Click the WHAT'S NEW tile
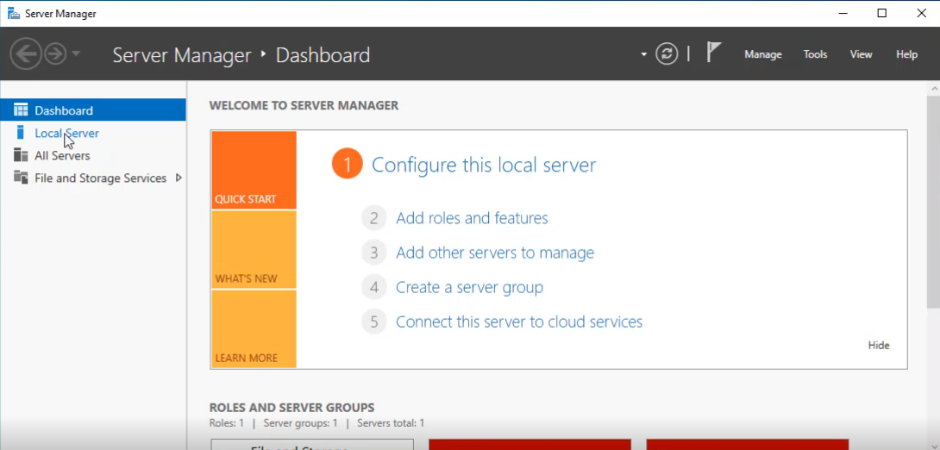The image size is (940, 450). [x=254, y=250]
